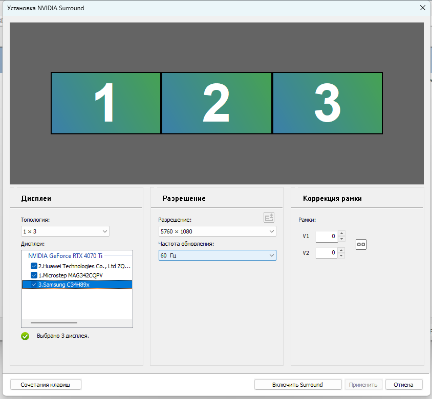Click the horizontal scrollbar in displays list
Viewport: 432px width, 399px height.
(54, 322)
